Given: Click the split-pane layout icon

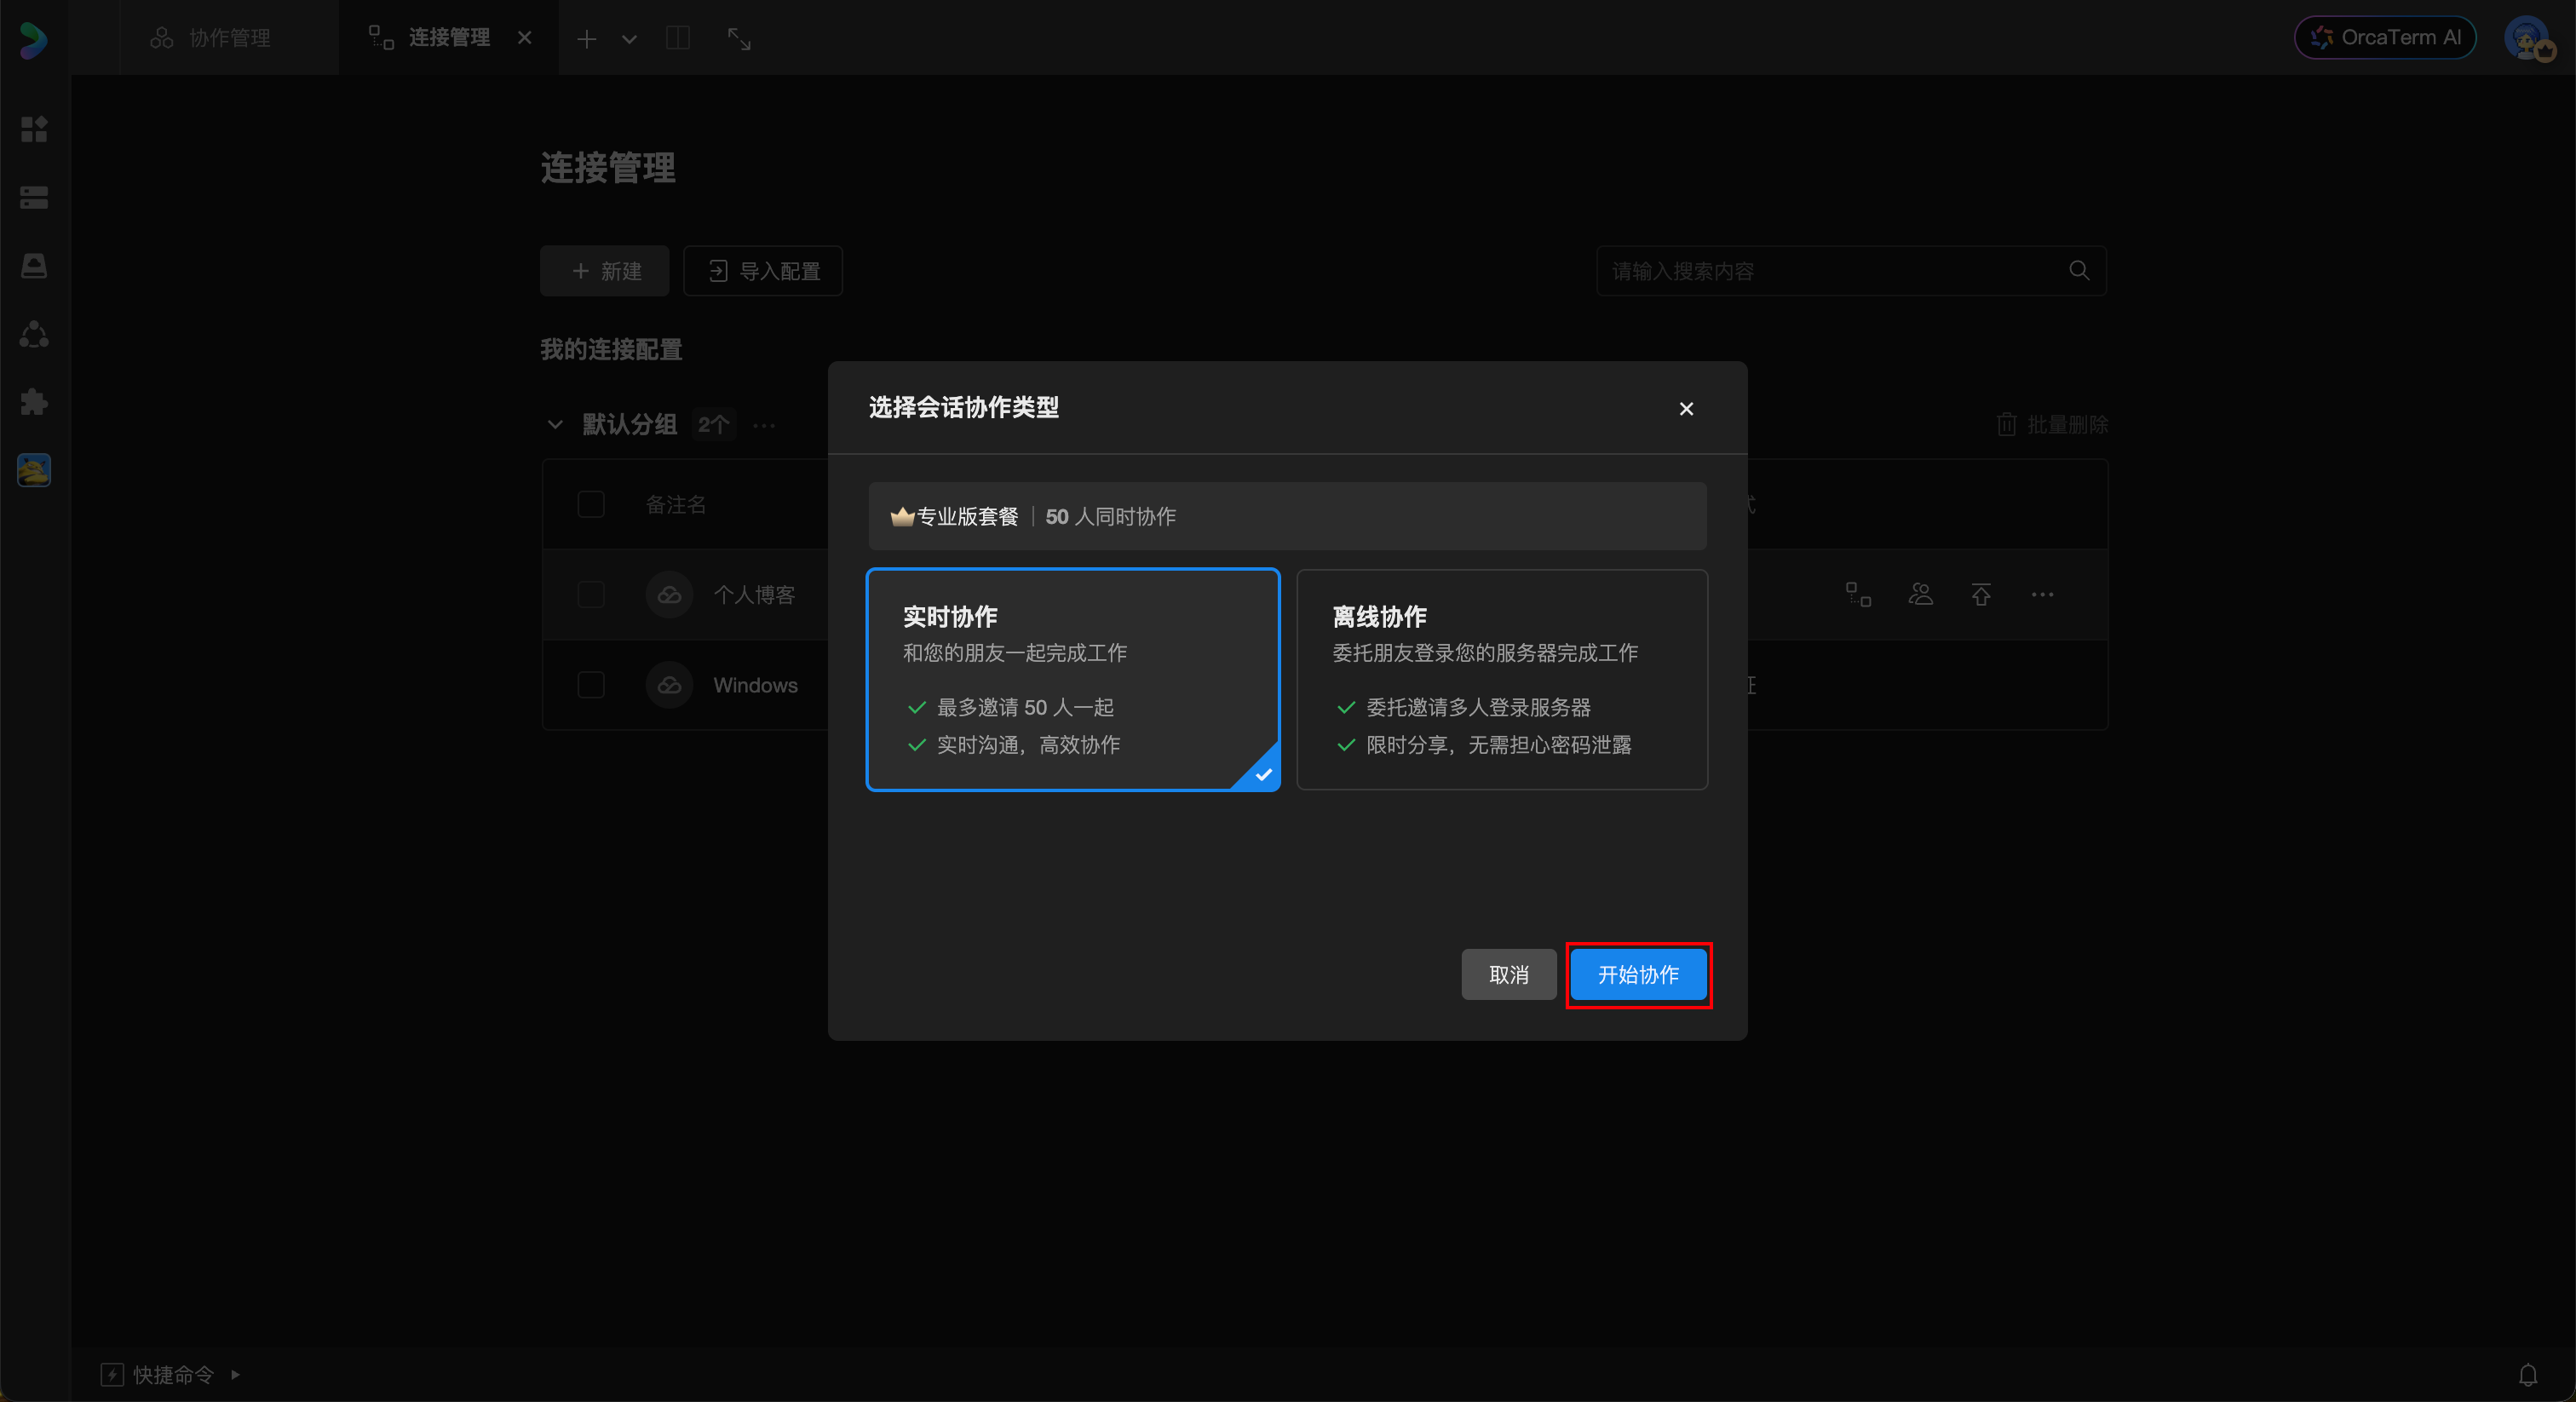Looking at the screenshot, I should (x=678, y=38).
